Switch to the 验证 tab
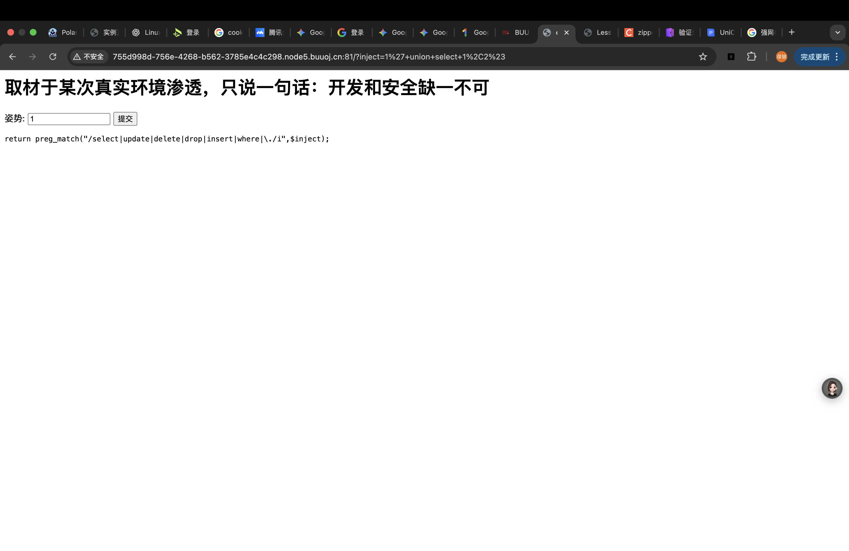 coord(679,33)
